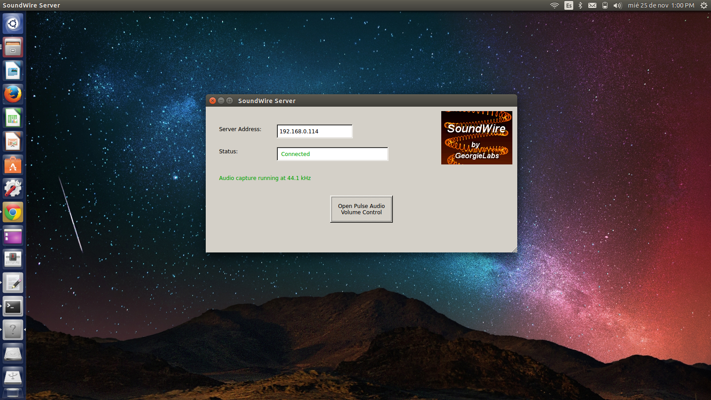Launch Firefox from the launcher
The width and height of the screenshot is (711, 400).
coord(13,94)
